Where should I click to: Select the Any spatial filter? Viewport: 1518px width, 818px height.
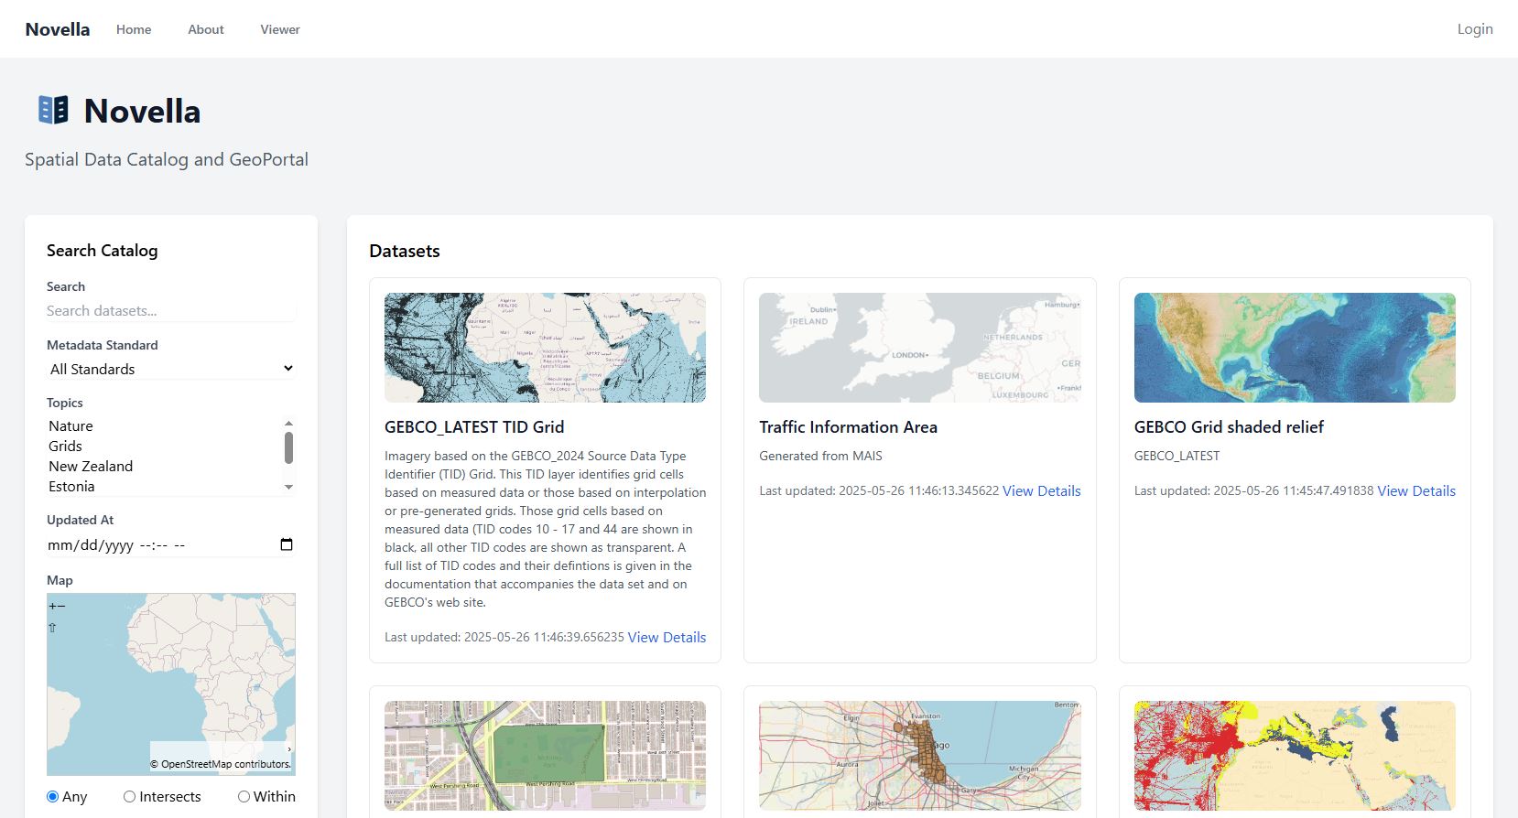[x=53, y=797]
